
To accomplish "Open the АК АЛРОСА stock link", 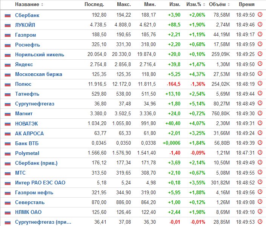I will (29, 133).
